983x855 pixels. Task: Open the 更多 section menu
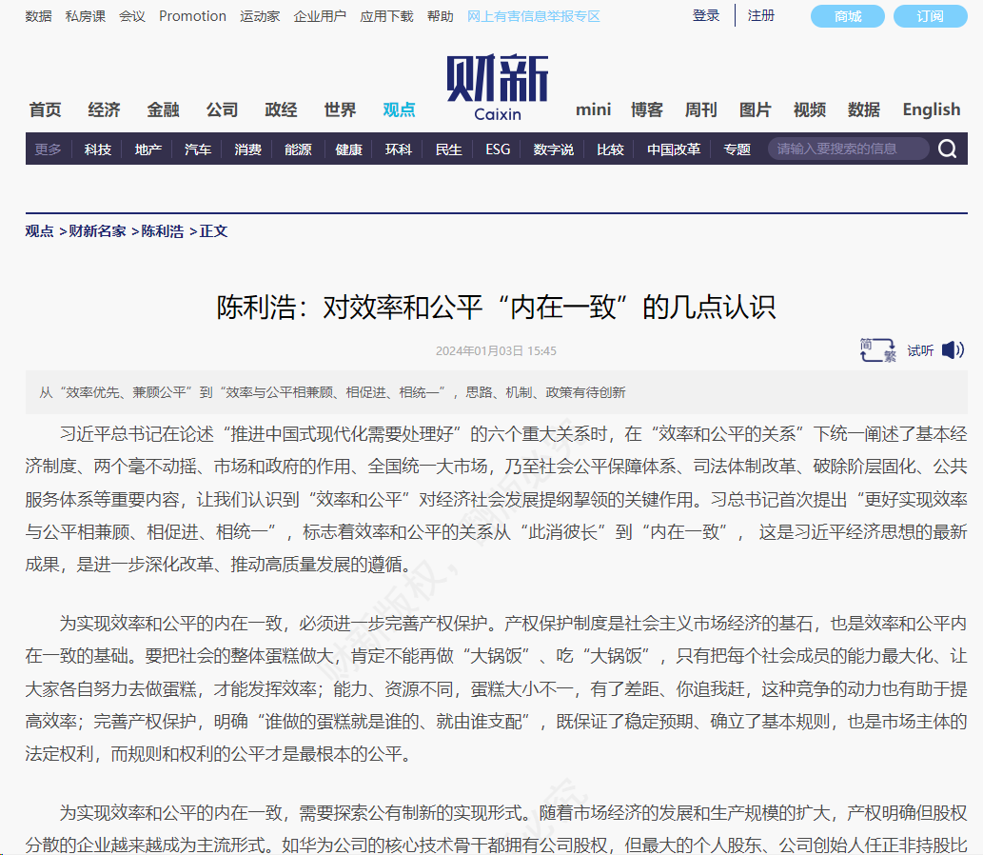click(x=46, y=149)
